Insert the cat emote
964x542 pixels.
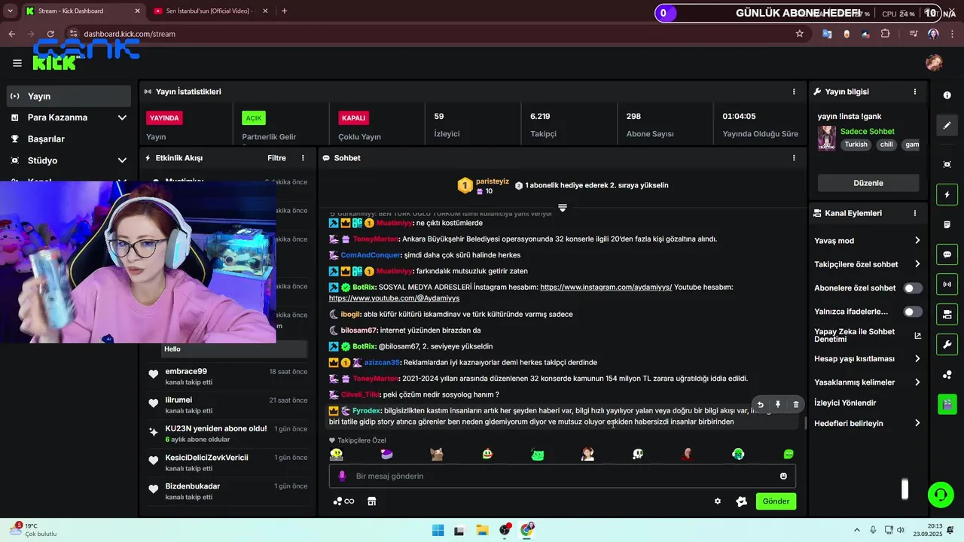point(437,454)
